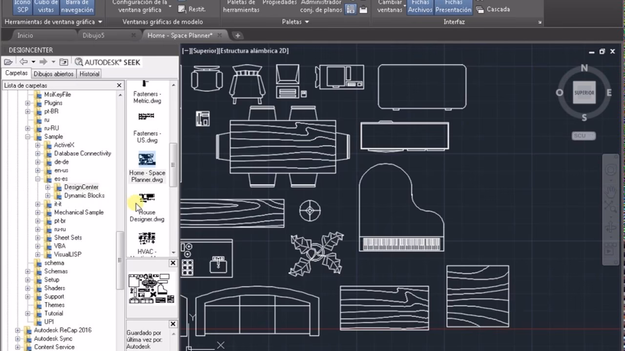625x351 pixels.
Task: Activate the Cubo de vistas tool
Action: coord(45,7)
